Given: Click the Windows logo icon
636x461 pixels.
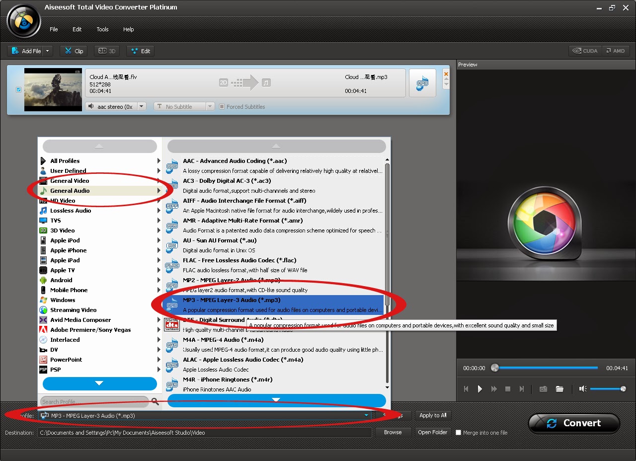Looking at the screenshot, I should pos(43,300).
